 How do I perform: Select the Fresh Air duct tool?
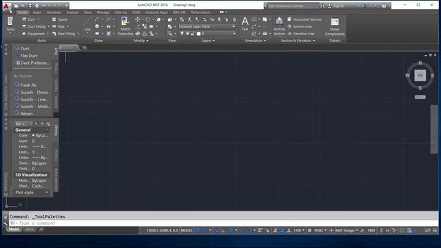pos(25,85)
